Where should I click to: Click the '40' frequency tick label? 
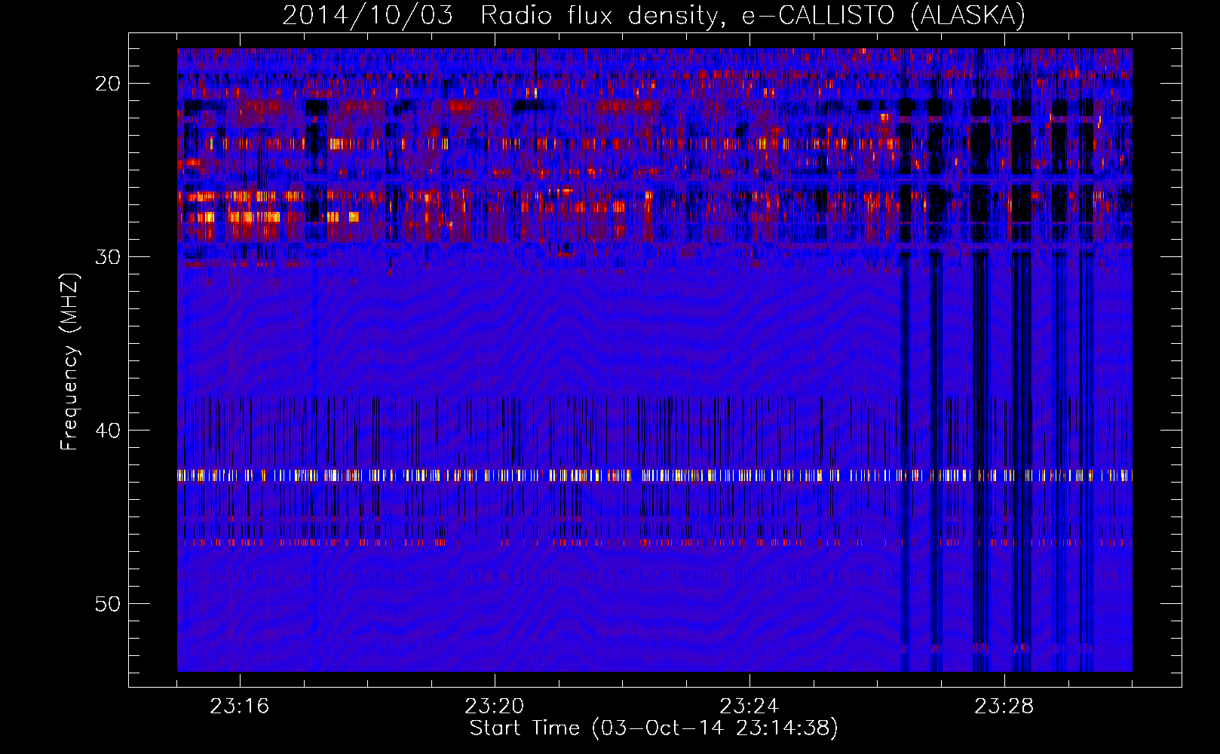coord(108,431)
